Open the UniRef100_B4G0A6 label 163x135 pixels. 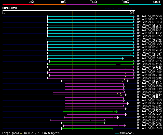tap(149, 86)
